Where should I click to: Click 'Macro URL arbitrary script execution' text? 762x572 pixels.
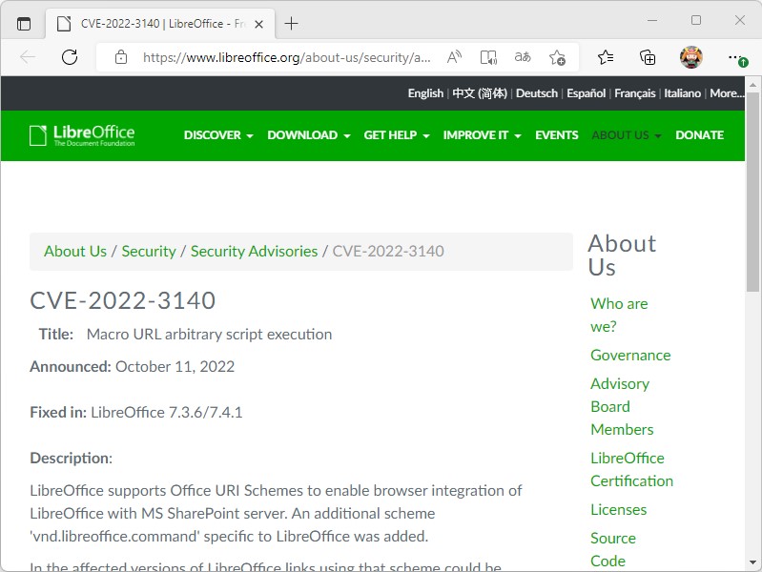point(209,335)
